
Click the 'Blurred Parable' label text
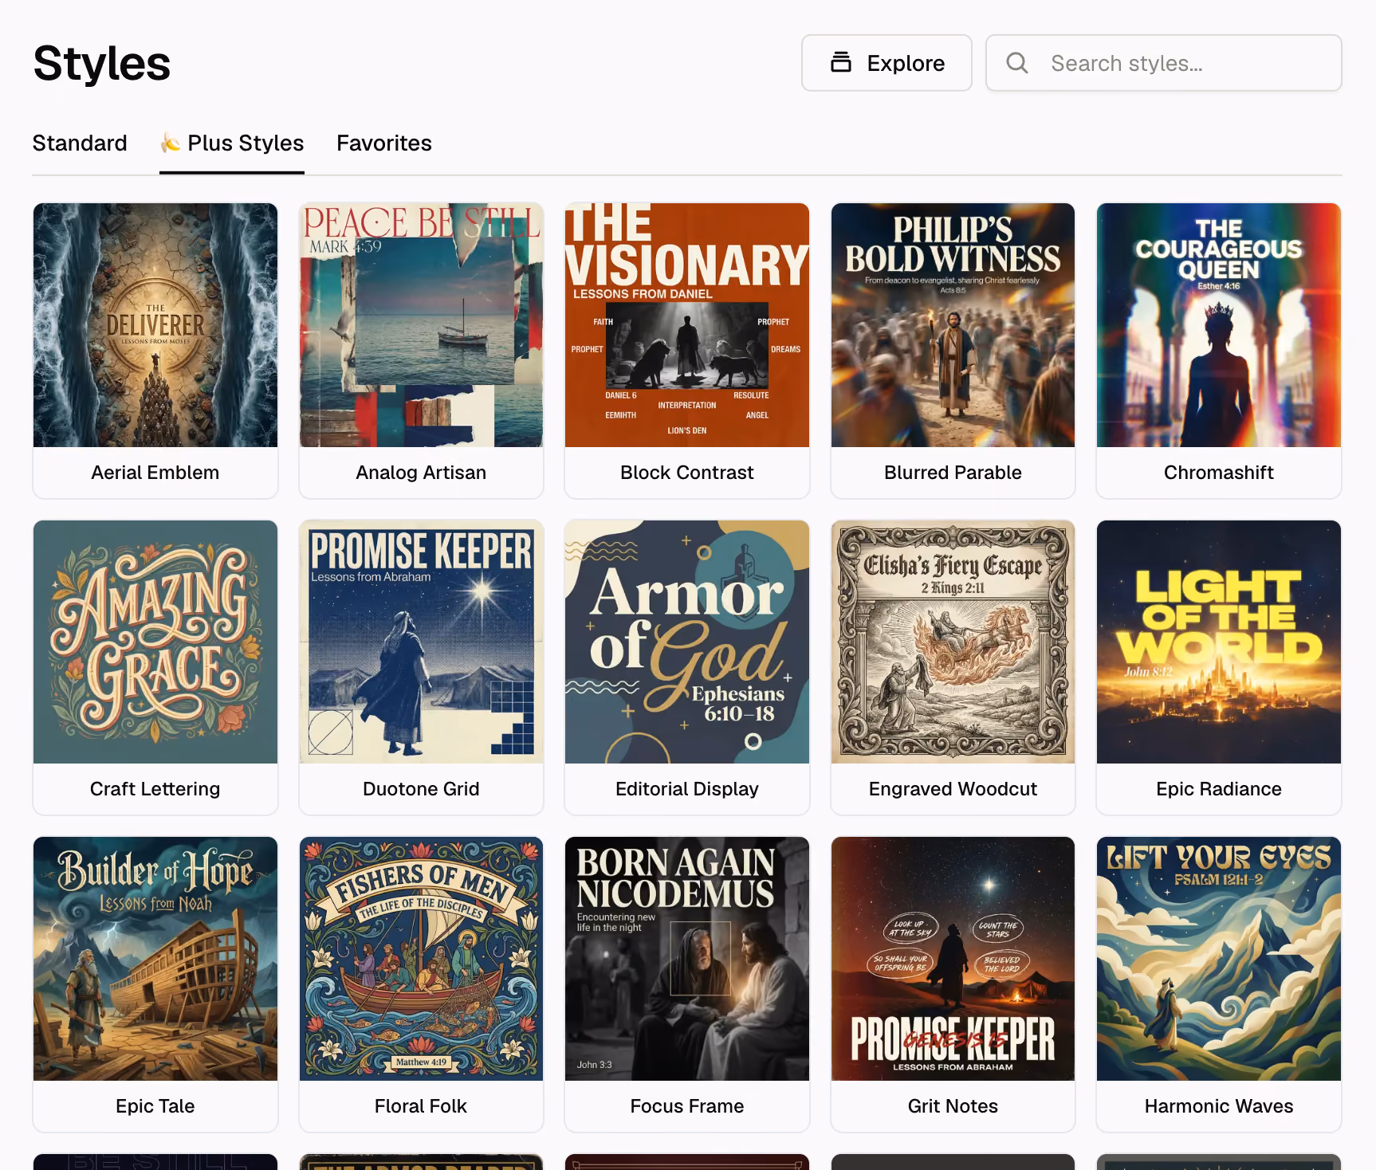[x=953, y=473]
